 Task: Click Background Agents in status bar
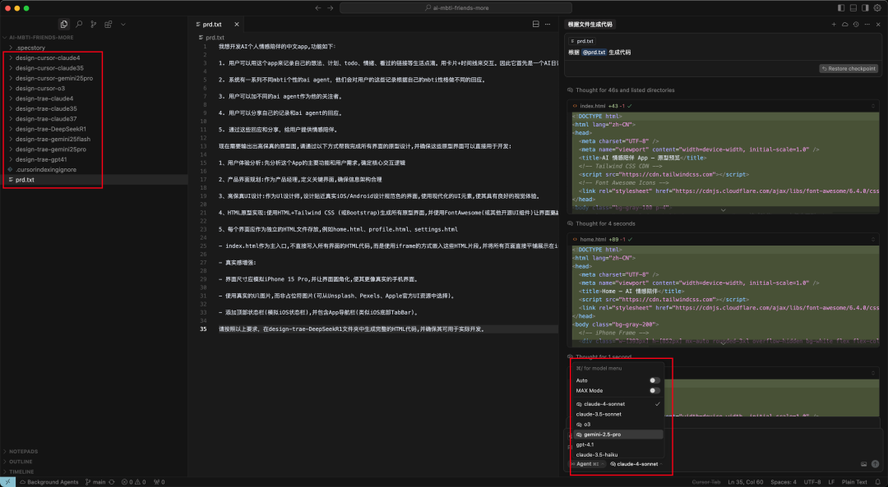click(49, 482)
